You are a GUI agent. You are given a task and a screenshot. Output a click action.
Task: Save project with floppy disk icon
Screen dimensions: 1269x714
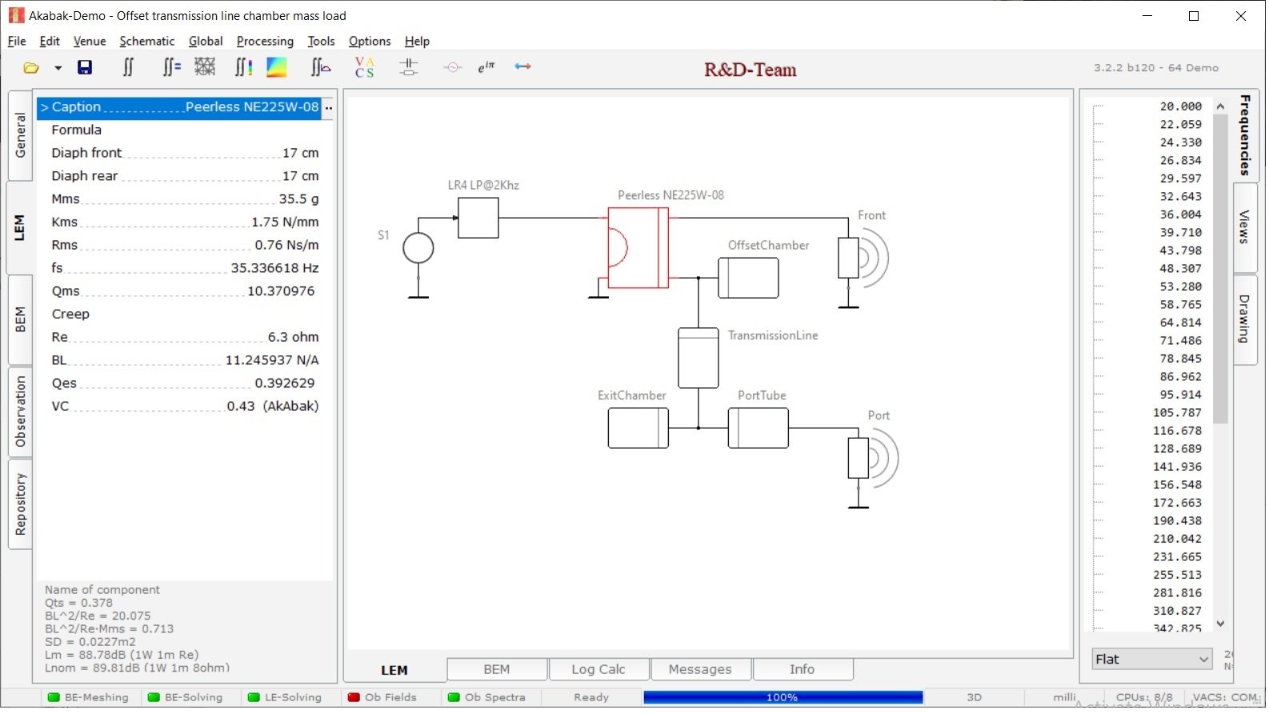84,68
